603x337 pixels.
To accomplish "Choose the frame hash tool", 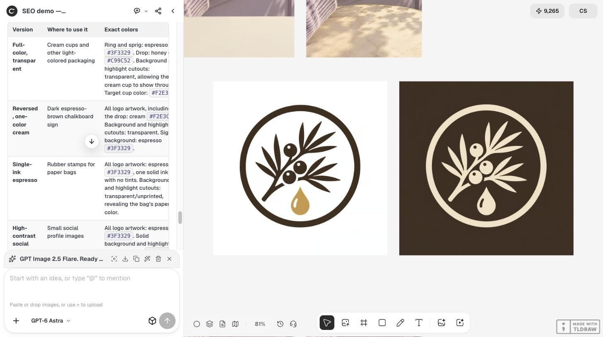I will [364, 323].
